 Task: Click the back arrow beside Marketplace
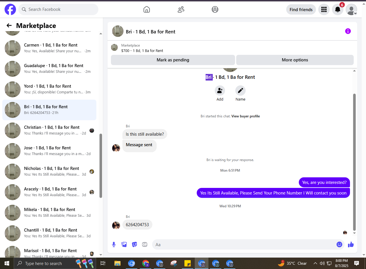coord(9,25)
